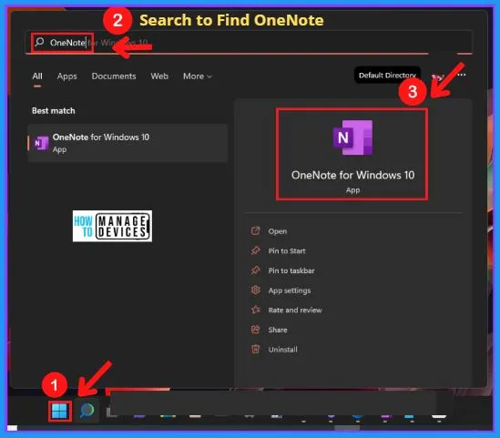
Task: Choose Open in the app actions list
Action: pos(278,231)
